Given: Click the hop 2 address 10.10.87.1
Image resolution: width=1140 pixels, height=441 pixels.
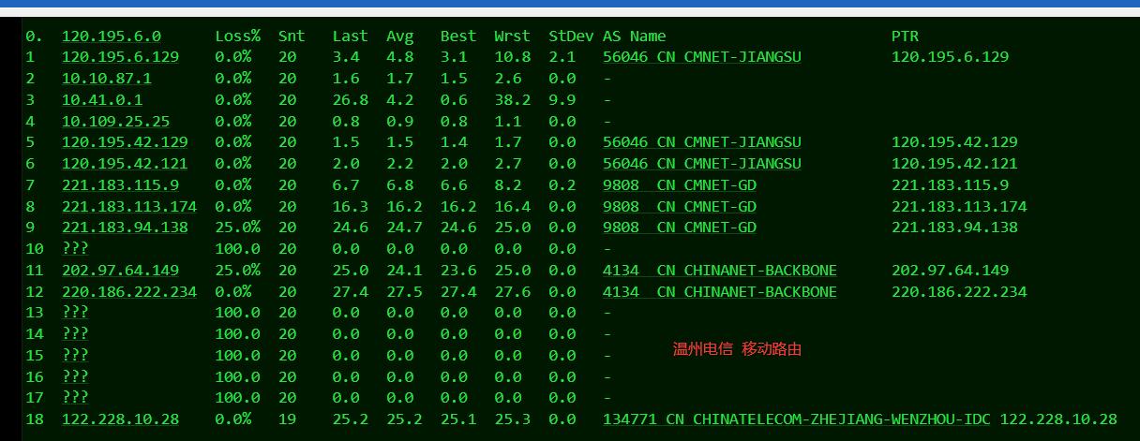Looking at the screenshot, I should pos(107,78).
